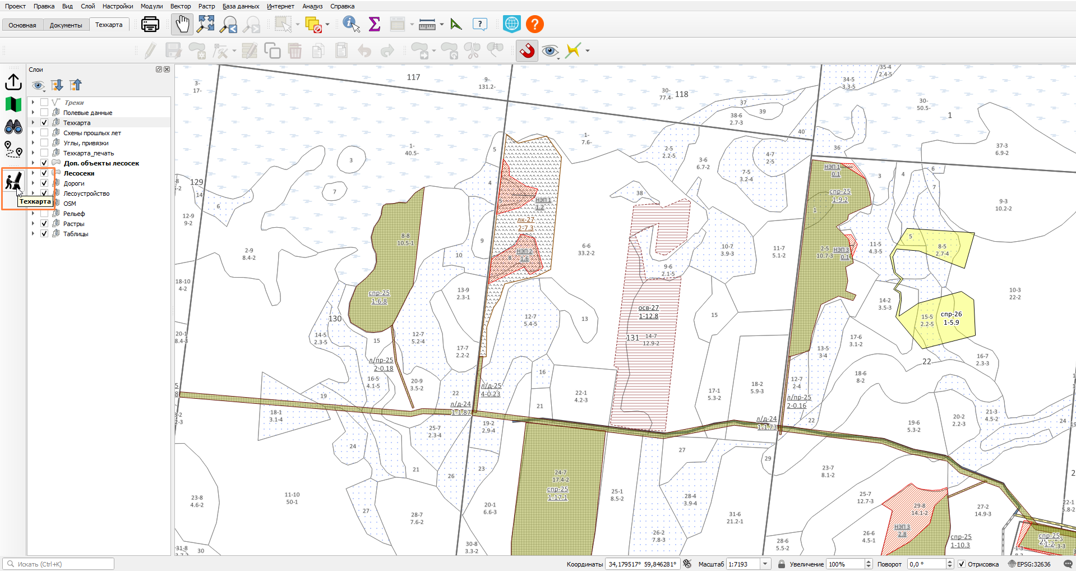Click the Техкарта figure icon in the sidebar

pos(13,181)
